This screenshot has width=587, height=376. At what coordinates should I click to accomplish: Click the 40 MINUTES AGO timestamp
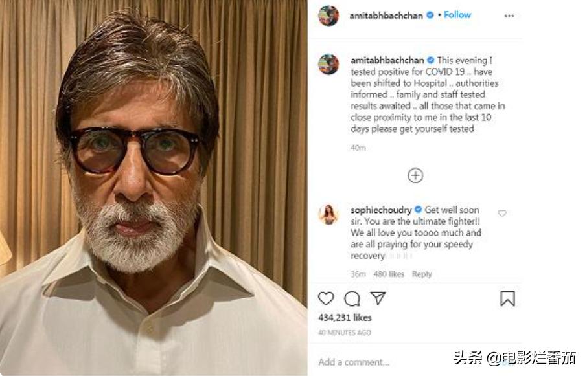coord(345,333)
